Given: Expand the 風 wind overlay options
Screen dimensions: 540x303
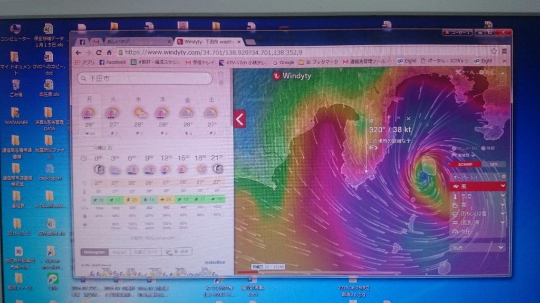Looking at the screenshot, I should point(503,186).
